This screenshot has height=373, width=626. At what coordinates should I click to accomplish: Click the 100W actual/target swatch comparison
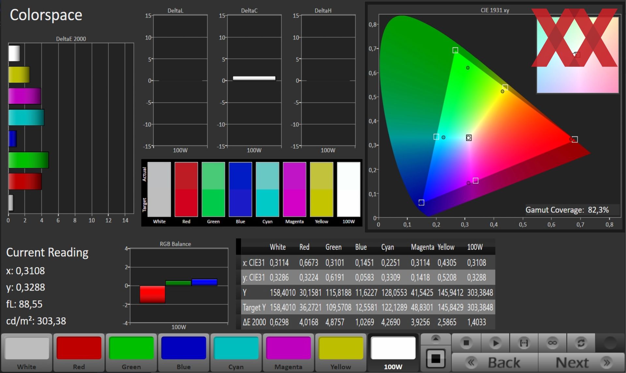[349, 189]
